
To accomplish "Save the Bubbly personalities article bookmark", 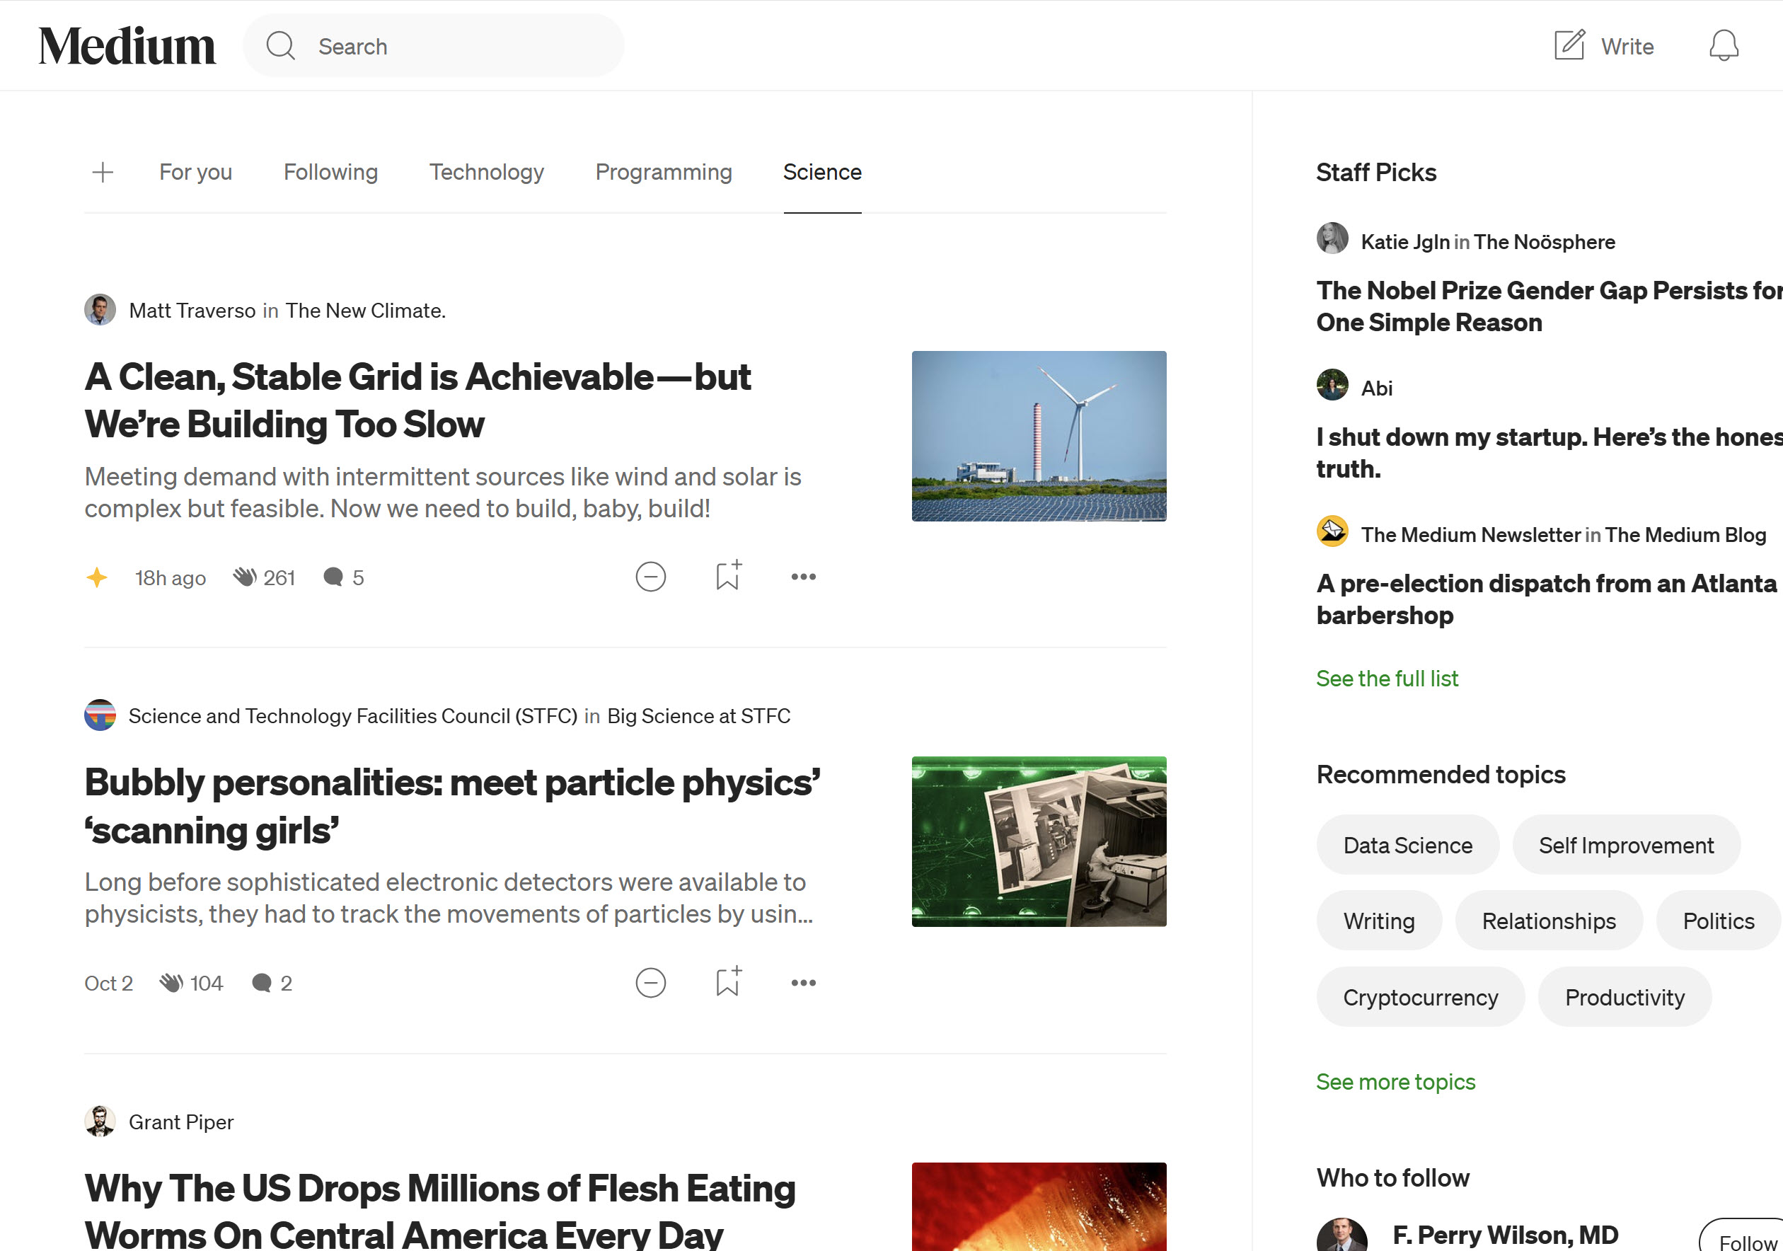I will coord(727,983).
